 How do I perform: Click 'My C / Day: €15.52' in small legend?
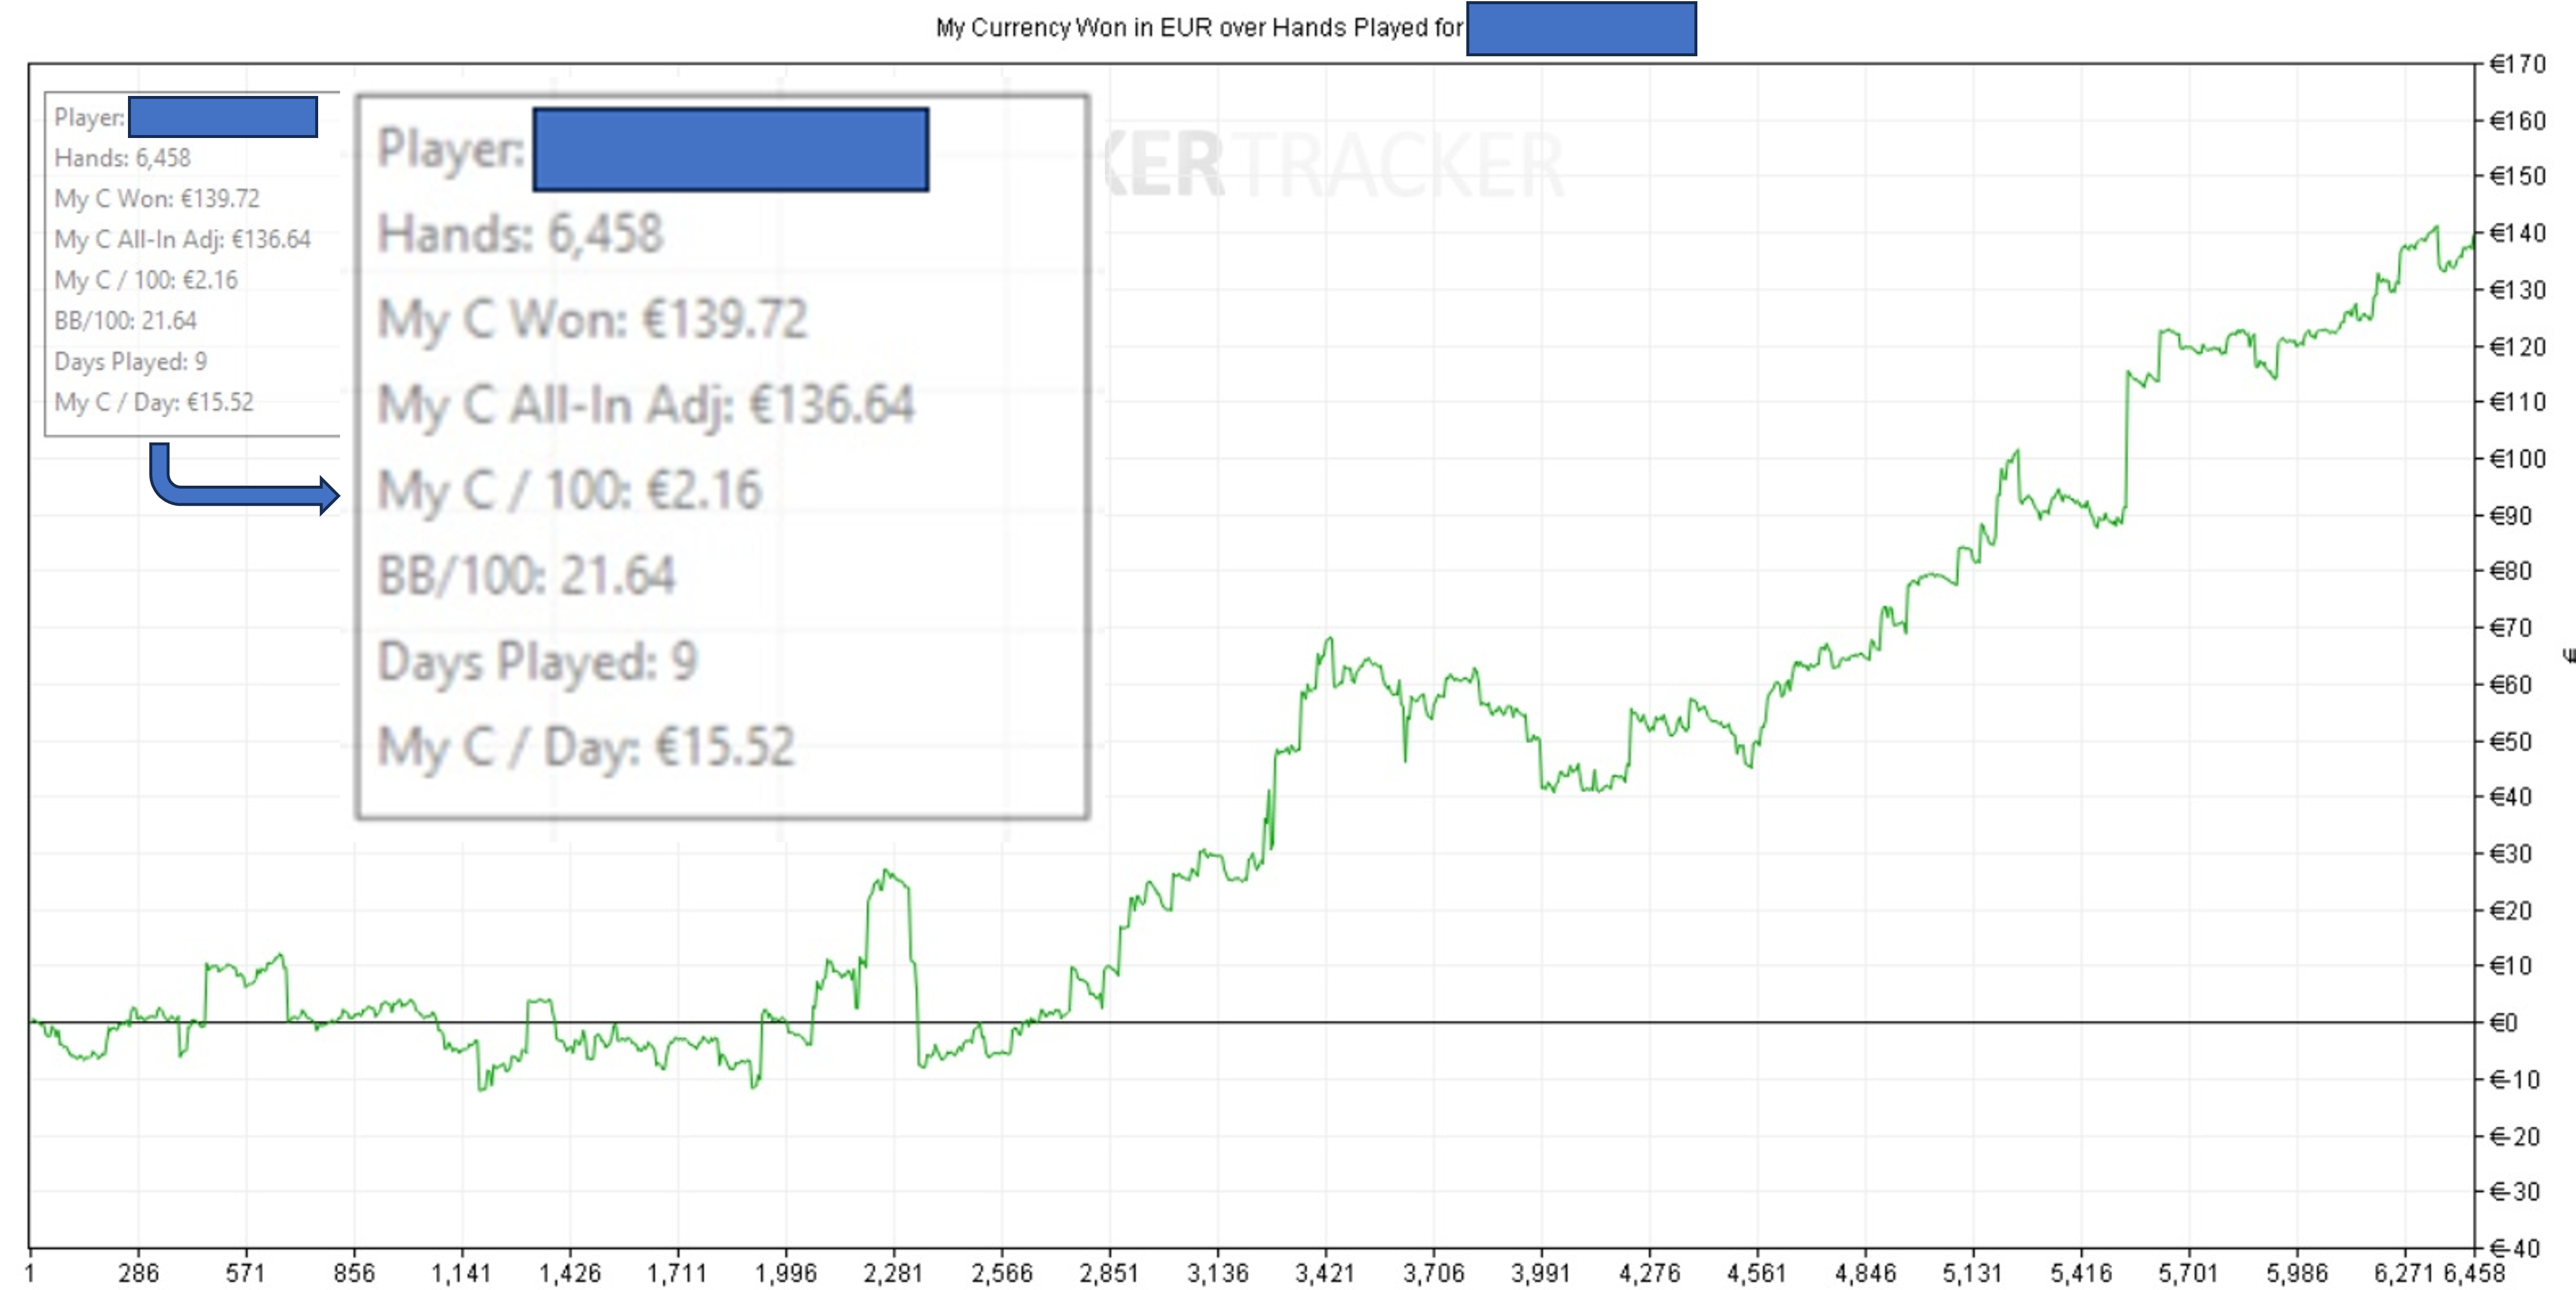[154, 402]
